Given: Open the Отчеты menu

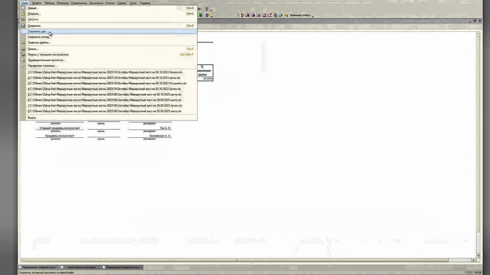Looking at the screenshot, I should [x=110, y=3].
